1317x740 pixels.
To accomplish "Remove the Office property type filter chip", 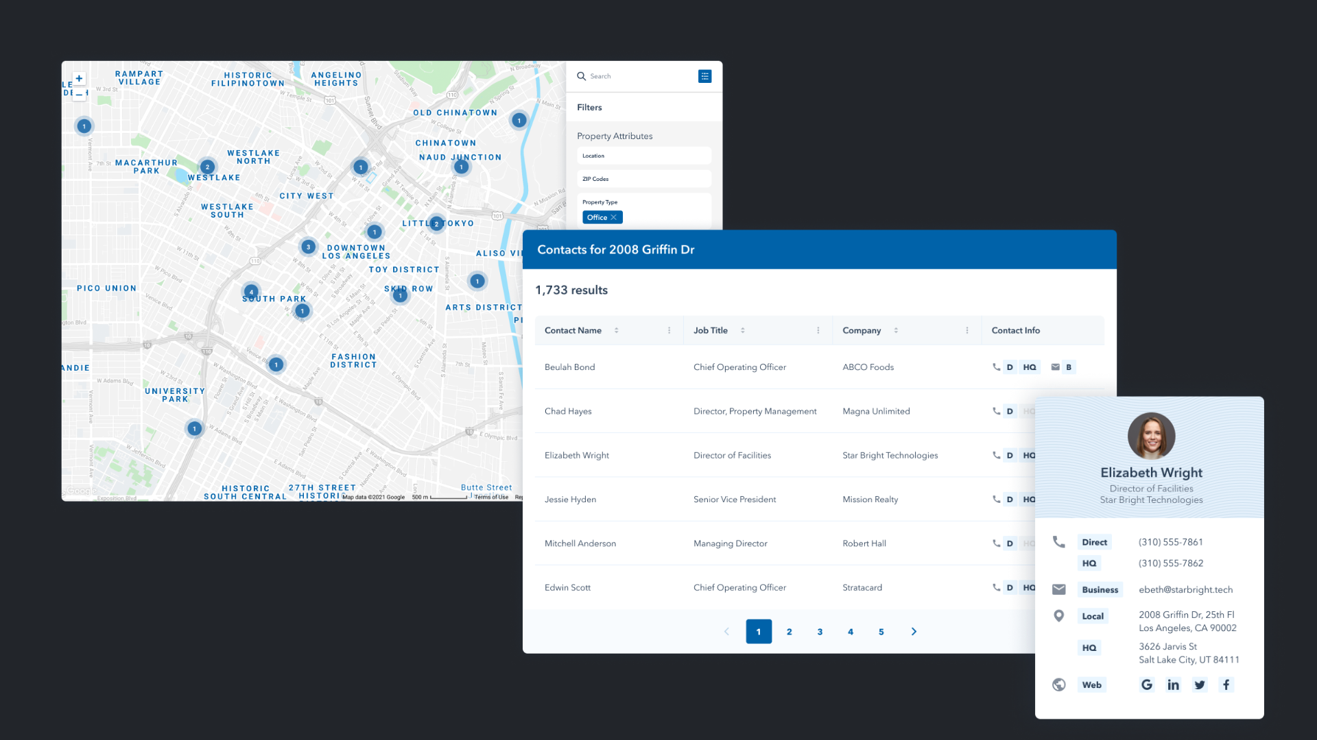I will (x=615, y=217).
